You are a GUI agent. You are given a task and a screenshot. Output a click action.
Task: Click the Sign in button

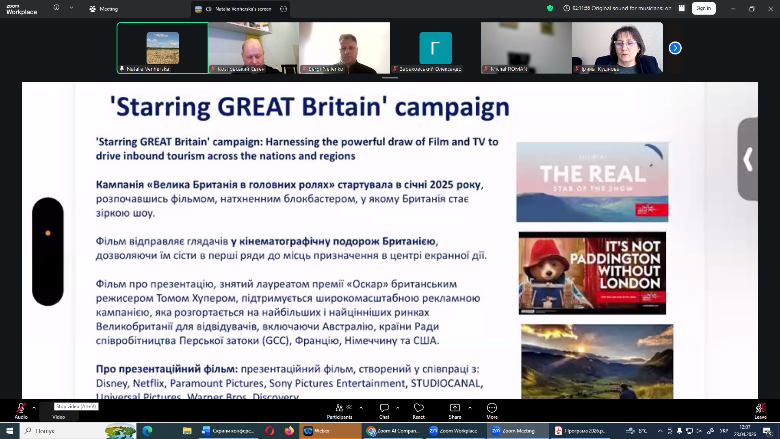(703, 8)
